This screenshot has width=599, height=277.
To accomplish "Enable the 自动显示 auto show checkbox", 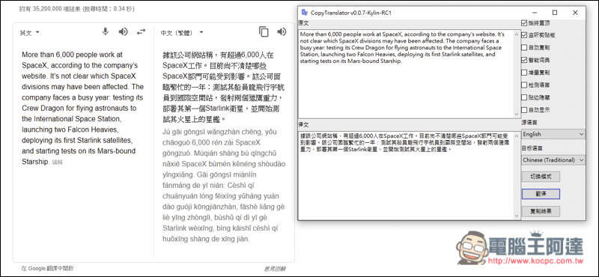I will pyautogui.click(x=523, y=110).
